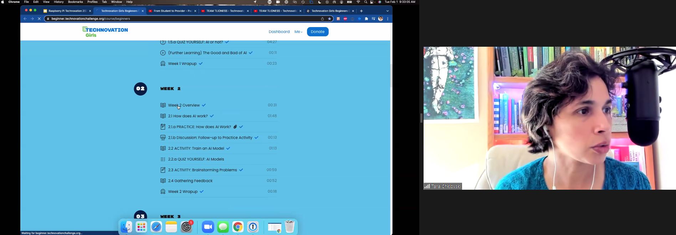The height and width of the screenshot is (235, 676).
Task: Open the Week 2 Overview lesson
Action: tap(184, 105)
